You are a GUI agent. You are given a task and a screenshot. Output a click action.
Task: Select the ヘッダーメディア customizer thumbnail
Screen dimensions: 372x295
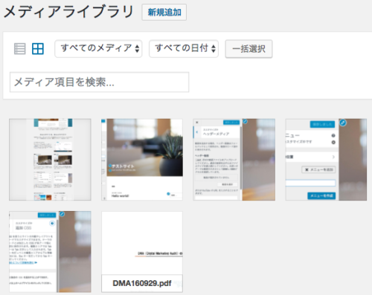[234, 160]
